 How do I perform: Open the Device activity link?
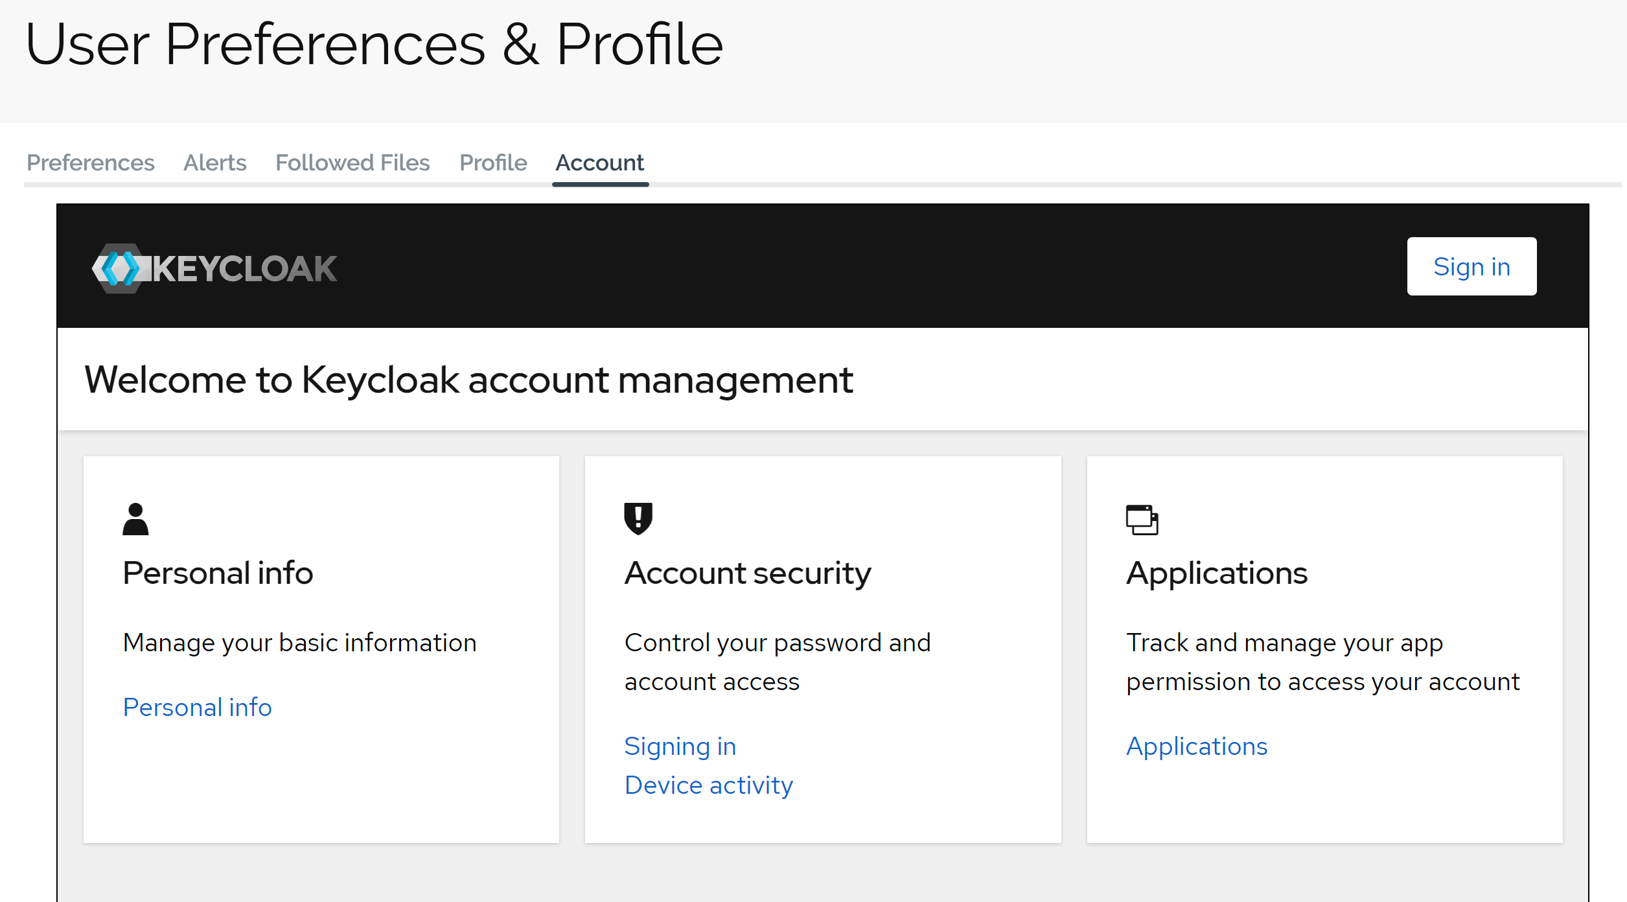(708, 785)
